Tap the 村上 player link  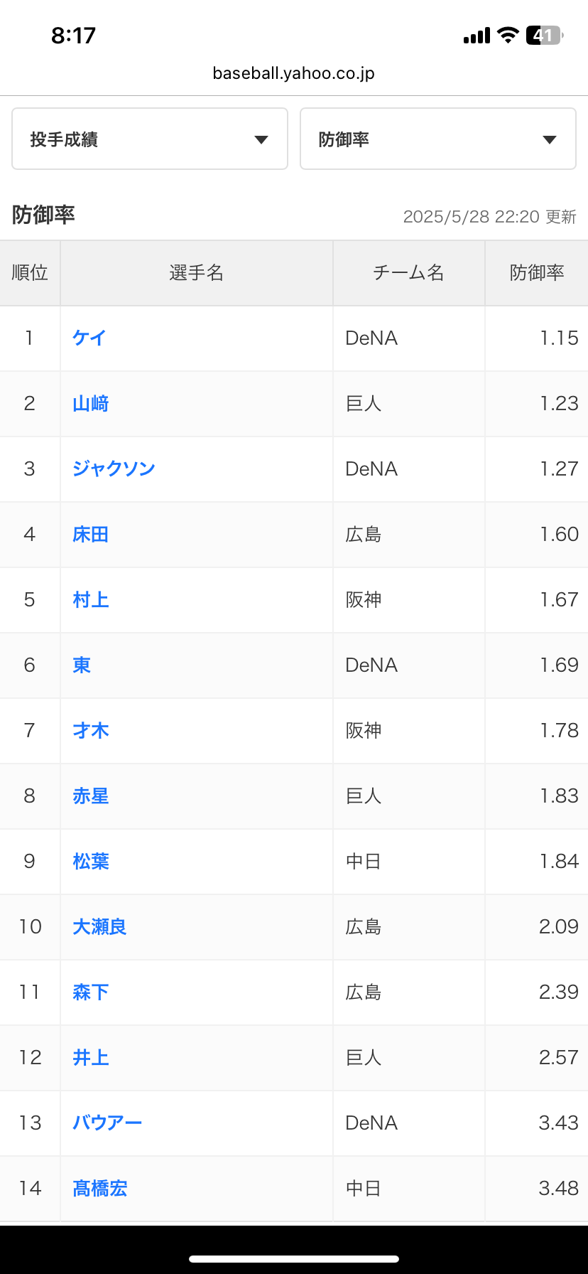coord(91,599)
